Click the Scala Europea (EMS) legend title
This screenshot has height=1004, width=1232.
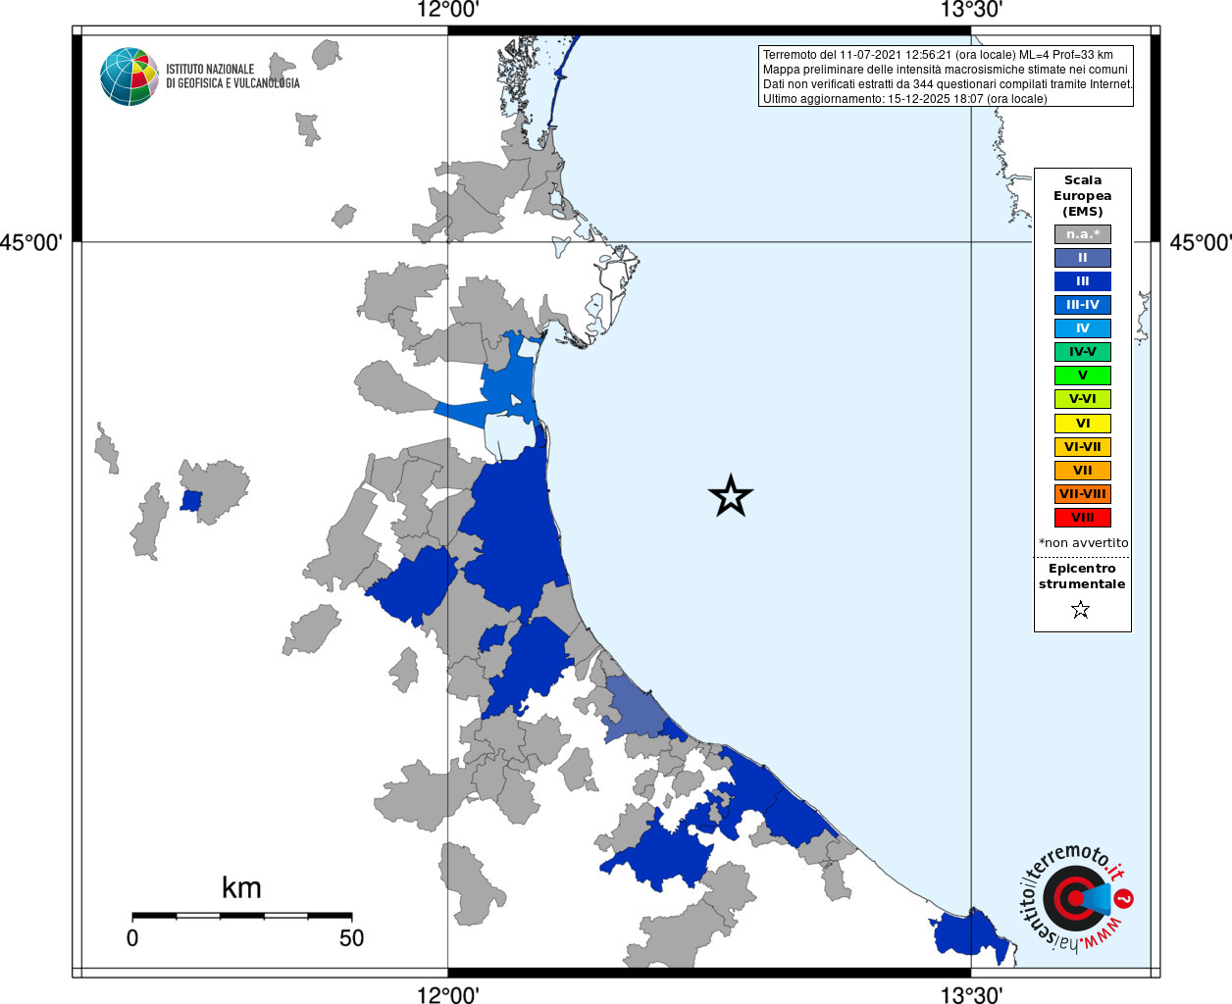pyautogui.click(x=1083, y=196)
